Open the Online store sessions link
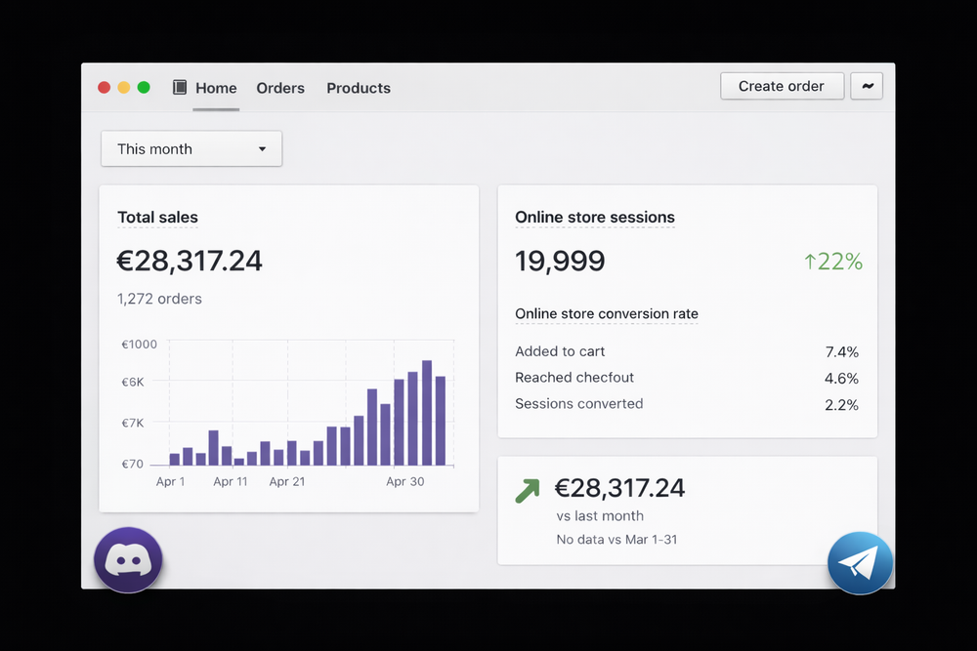Image resolution: width=977 pixels, height=651 pixels. [594, 218]
